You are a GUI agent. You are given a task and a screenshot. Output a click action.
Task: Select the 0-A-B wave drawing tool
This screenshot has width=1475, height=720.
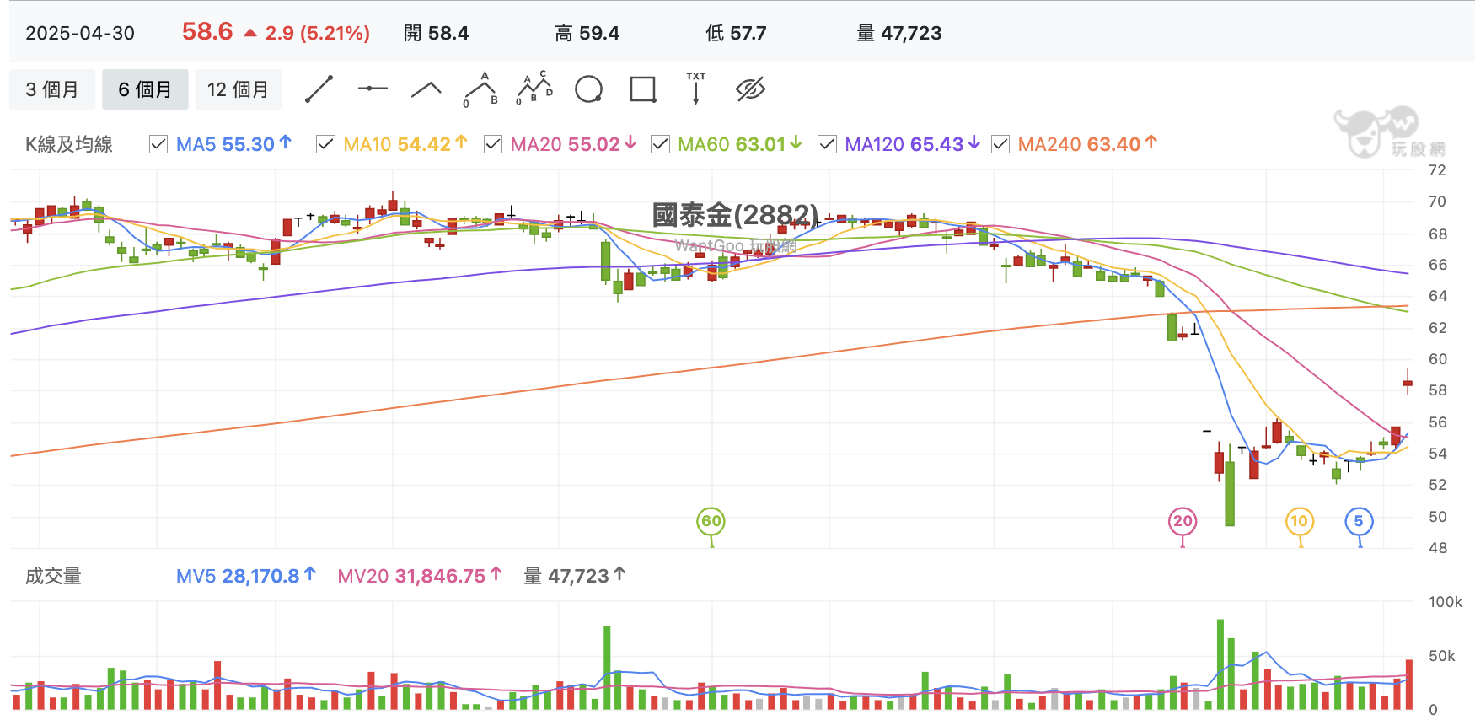[x=481, y=89]
